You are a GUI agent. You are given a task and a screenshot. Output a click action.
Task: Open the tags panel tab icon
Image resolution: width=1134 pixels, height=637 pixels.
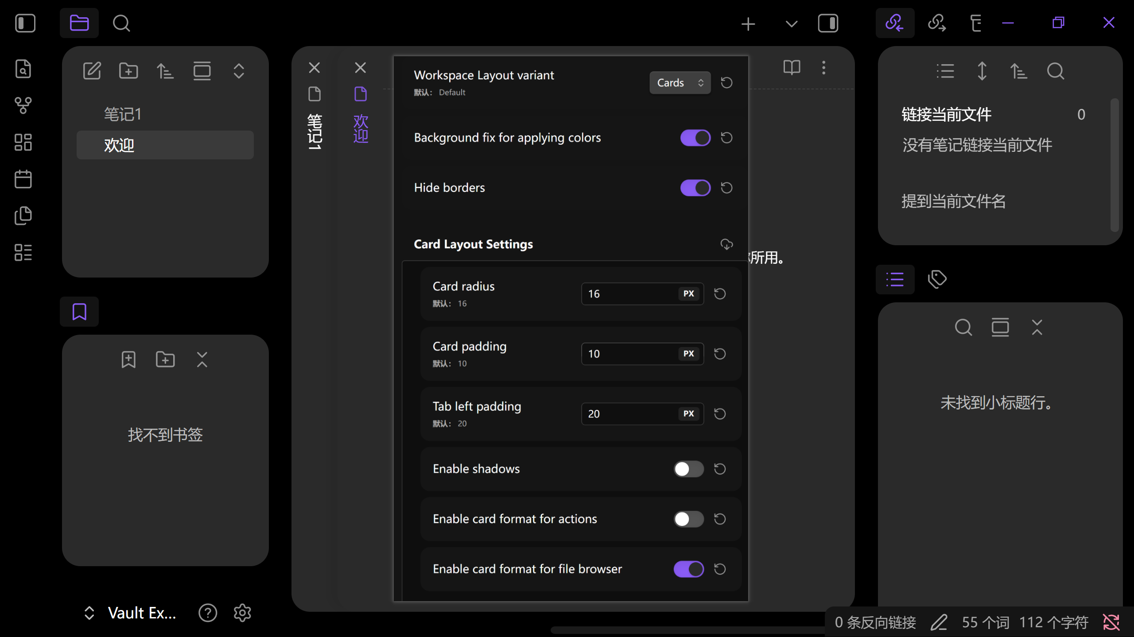937,279
